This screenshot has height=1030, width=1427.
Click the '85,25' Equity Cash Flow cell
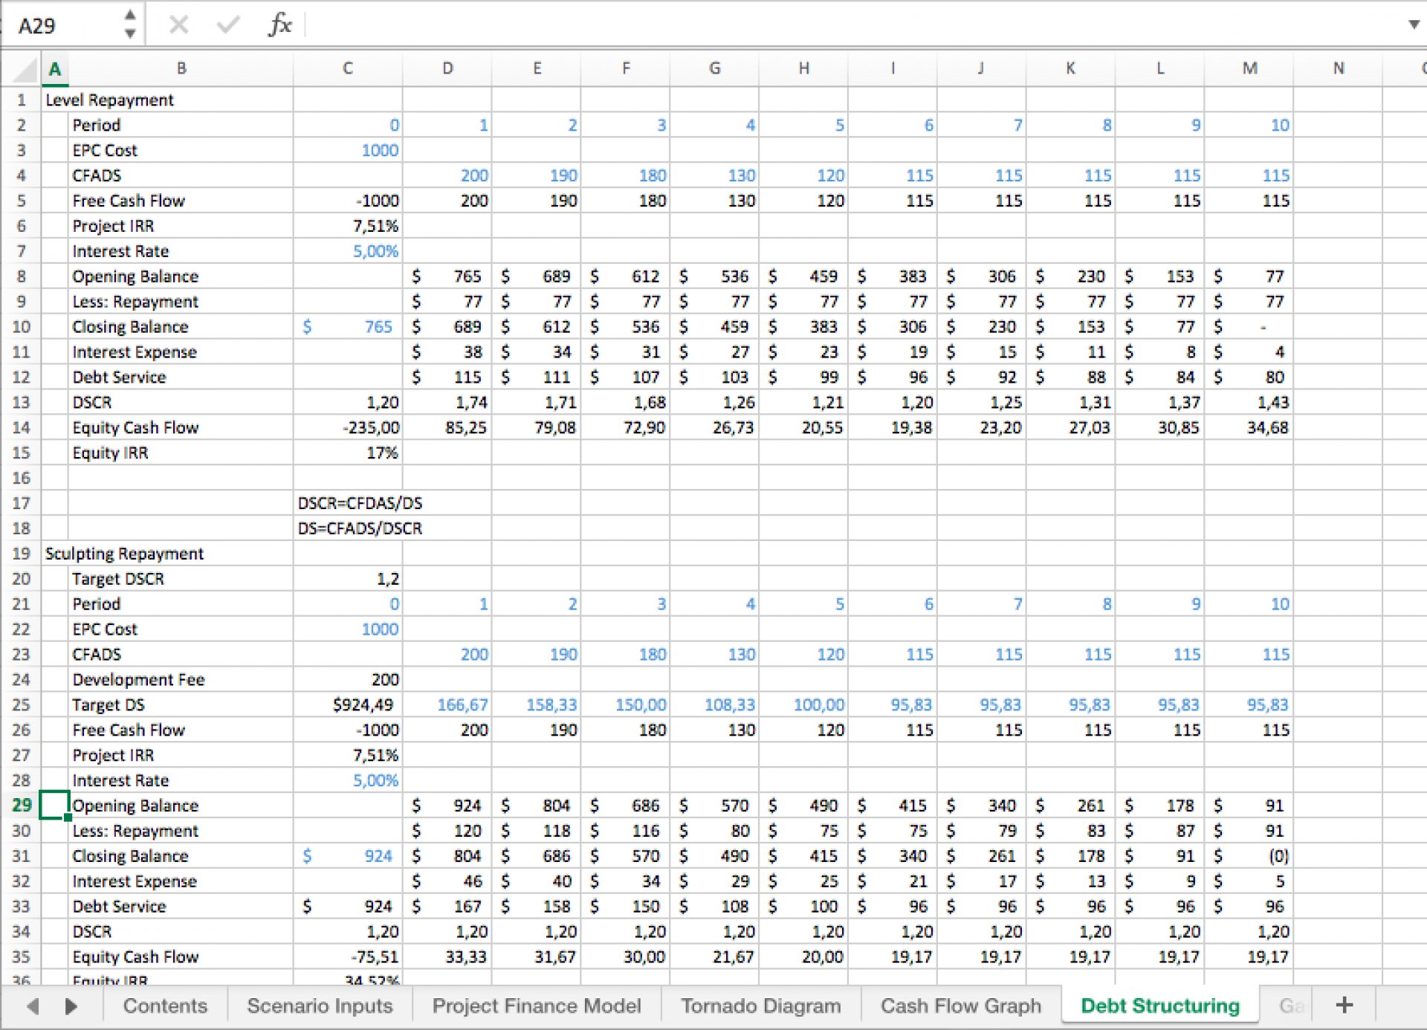(x=447, y=427)
